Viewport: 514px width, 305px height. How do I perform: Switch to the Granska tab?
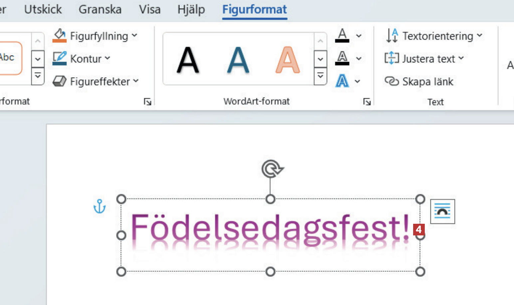pos(100,9)
